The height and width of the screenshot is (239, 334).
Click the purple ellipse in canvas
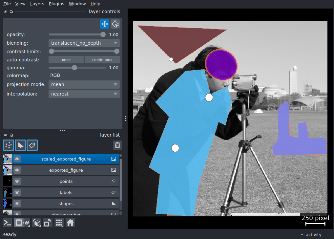tap(221, 65)
